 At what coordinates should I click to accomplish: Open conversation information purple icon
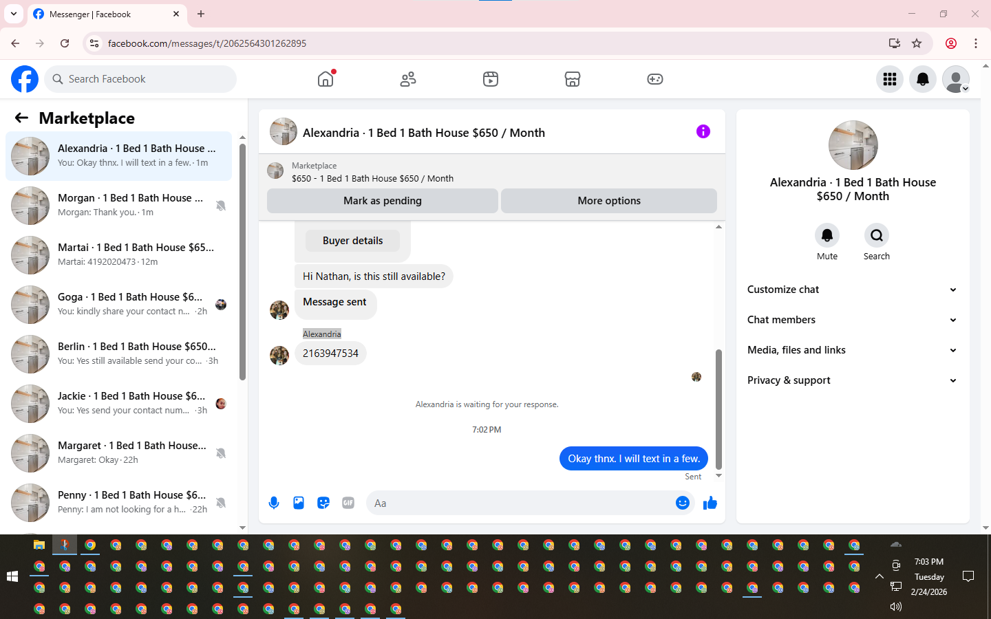[703, 131]
